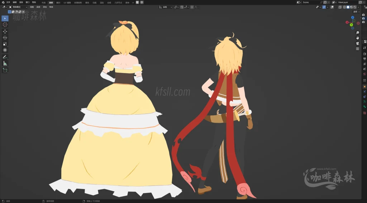Screen dimensions: 367x203
Task: Open the pivot point dropdown
Action: pos(176,7)
